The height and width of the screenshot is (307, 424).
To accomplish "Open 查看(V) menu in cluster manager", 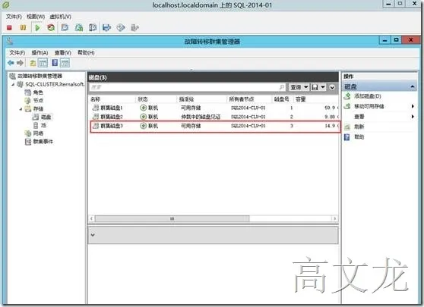I will pyautogui.click(x=63, y=52).
